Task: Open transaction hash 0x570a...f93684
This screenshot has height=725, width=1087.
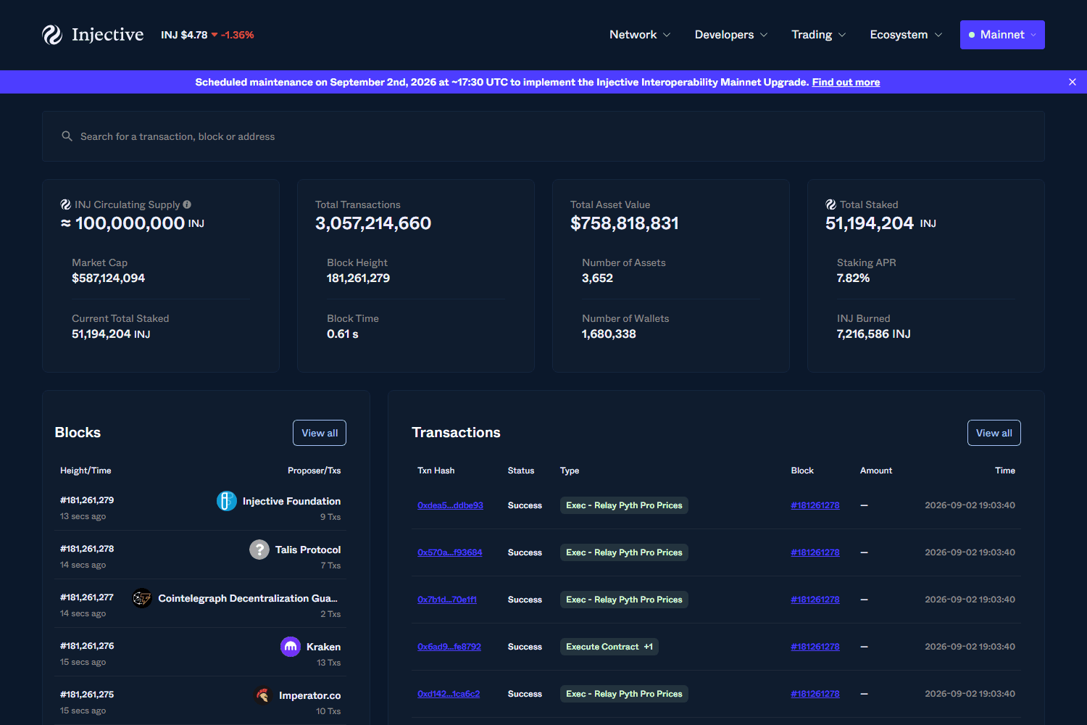Action: tap(449, 552)
